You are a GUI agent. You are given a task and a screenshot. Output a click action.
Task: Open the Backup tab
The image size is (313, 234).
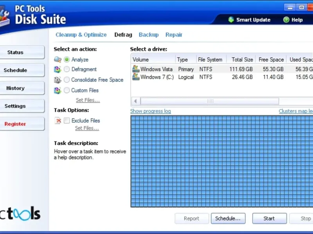tap(149, 35)
